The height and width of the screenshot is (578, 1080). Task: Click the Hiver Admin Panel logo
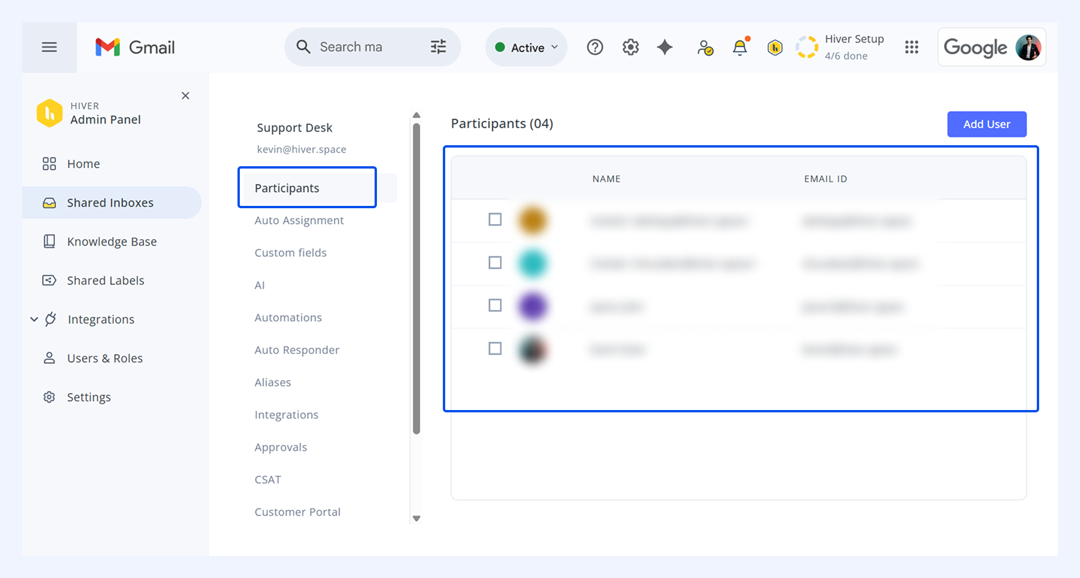[x=50, y=113]
